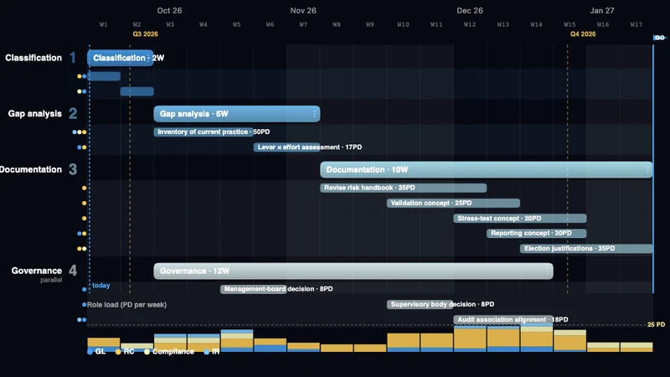Click the Documentation row label

(31, 170)
